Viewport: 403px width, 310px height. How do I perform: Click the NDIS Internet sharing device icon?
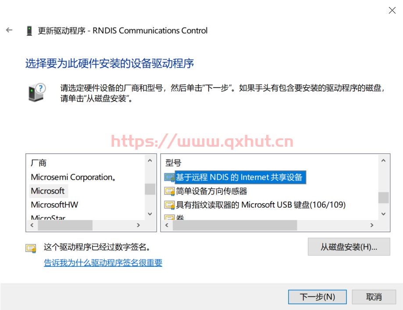pos(169,177)
